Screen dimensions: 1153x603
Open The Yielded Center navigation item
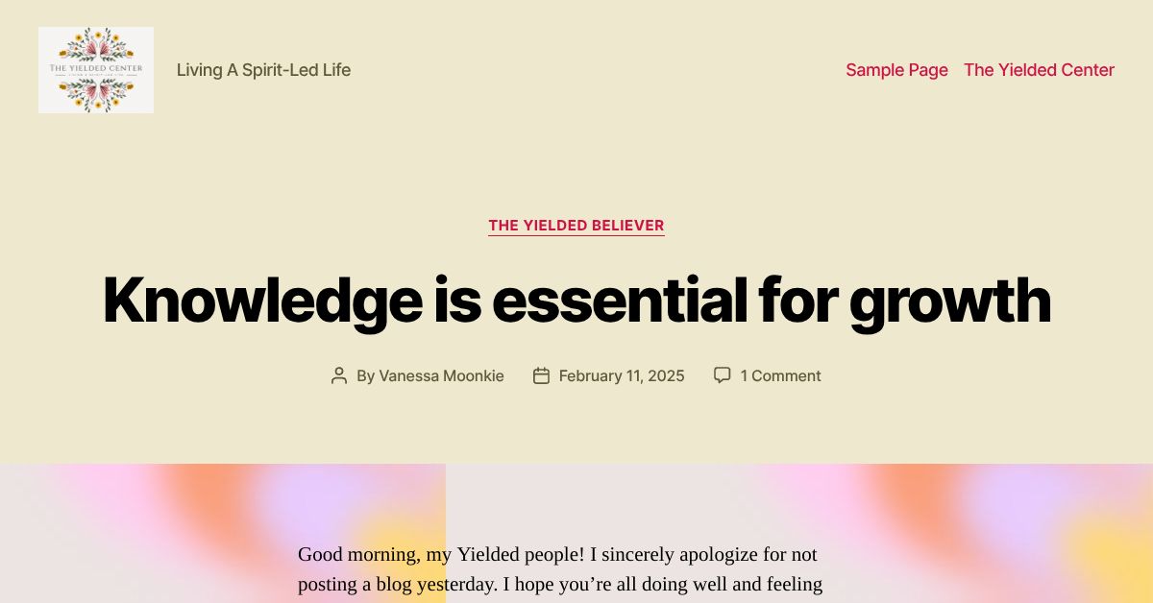pos(1039,70)
